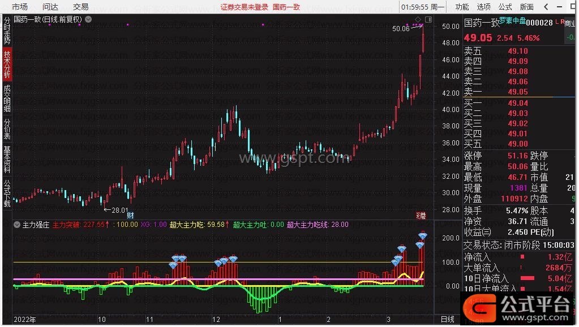Viewport: 579px width, 327px height.
Task: Switch to 成交明细 sidebar tab
Action: [x=7, y=98]
